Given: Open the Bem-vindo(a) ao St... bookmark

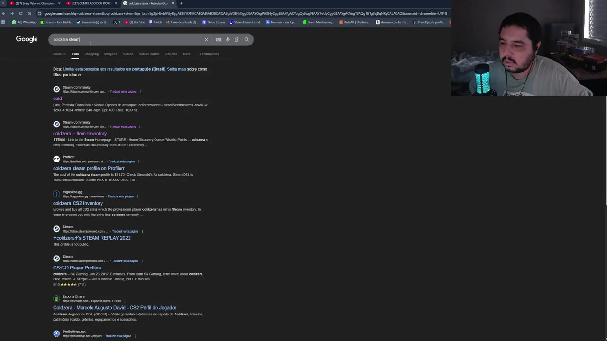Looking at the screenshot, I should (x=92, y=22).
